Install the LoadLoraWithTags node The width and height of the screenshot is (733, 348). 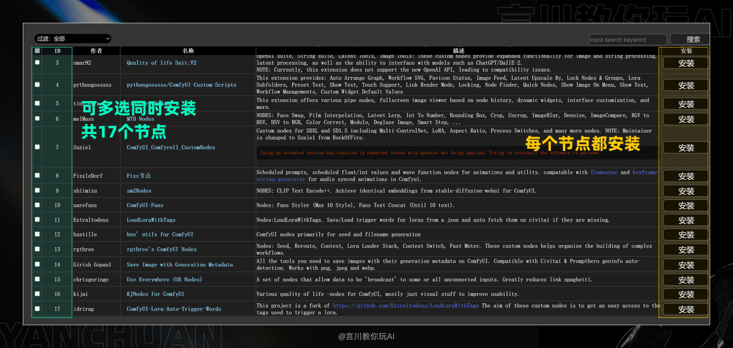click(686, 221)
